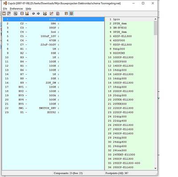Click the delete all associations icon

pos(45,14)
